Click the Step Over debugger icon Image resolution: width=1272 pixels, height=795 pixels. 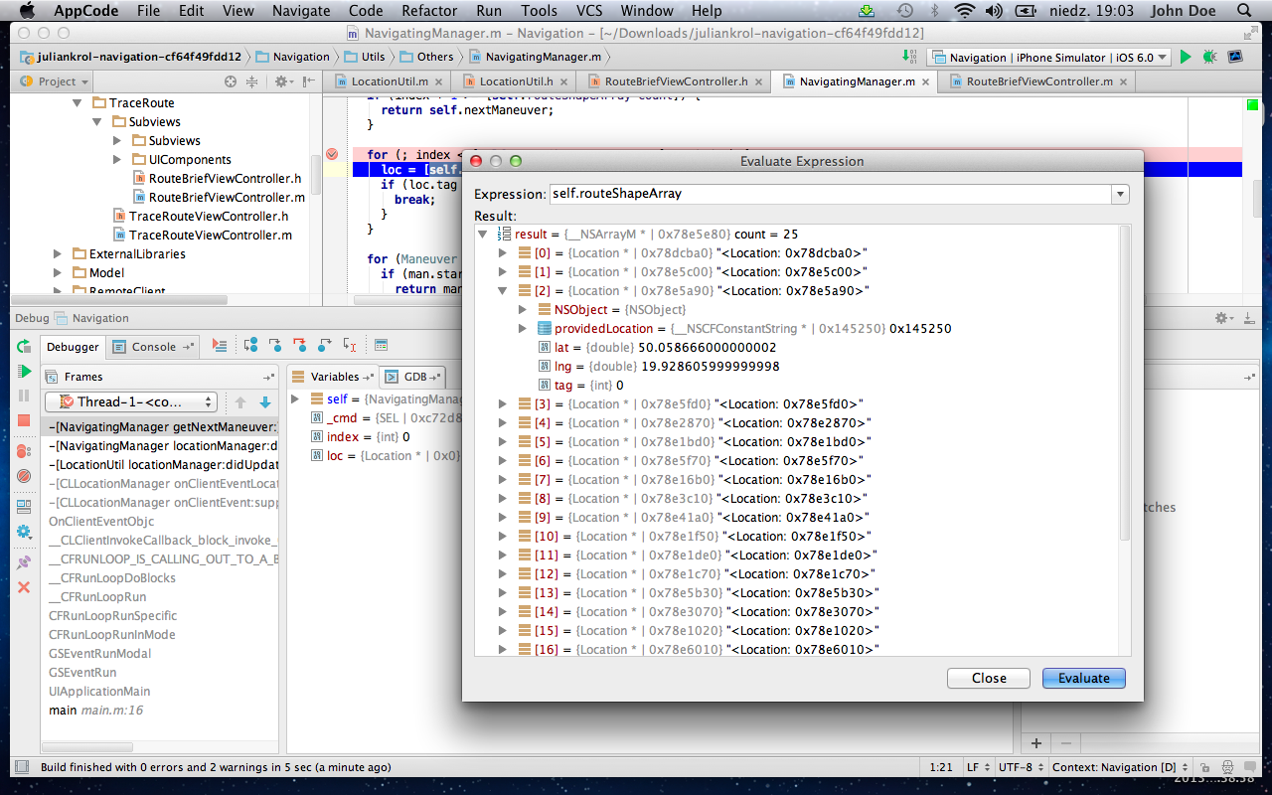point(250,345)
